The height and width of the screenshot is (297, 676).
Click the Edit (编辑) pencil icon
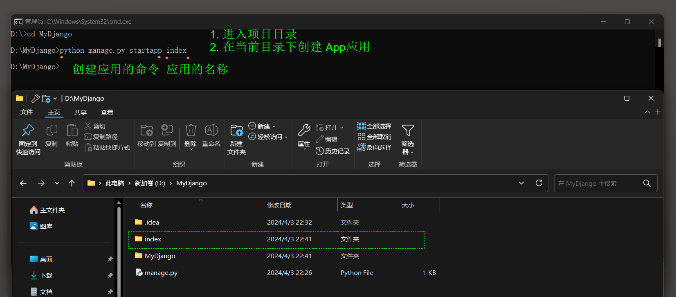[x=320, y=139]
